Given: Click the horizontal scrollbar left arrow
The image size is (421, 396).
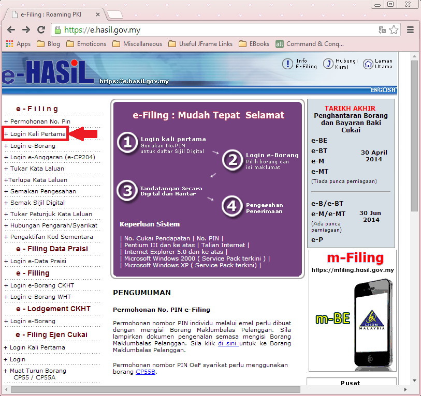Looking at the screenshot, I should (6, 389).
